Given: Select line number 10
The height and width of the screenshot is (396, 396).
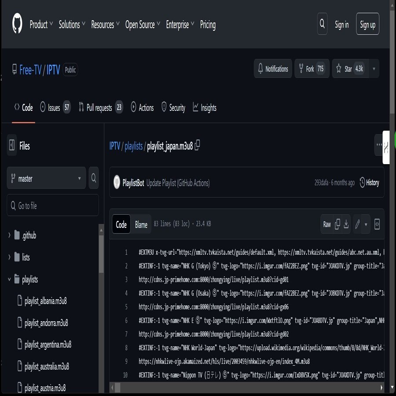Looking at the screenshot, I should tap(125, 375).
